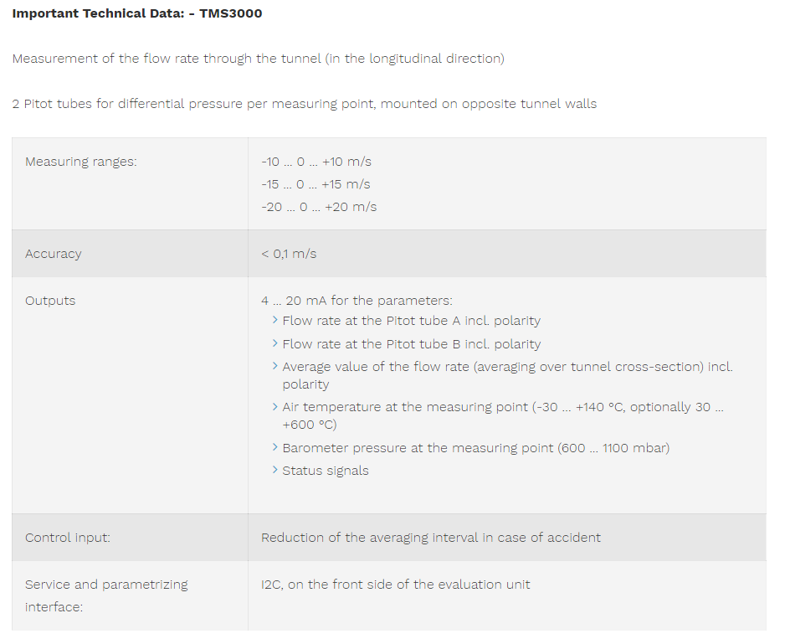Image resolution: width=790 pixels, height=639 pixels.
Task: Click the chevron beside Air temperature item
Action: click(275, 406)
